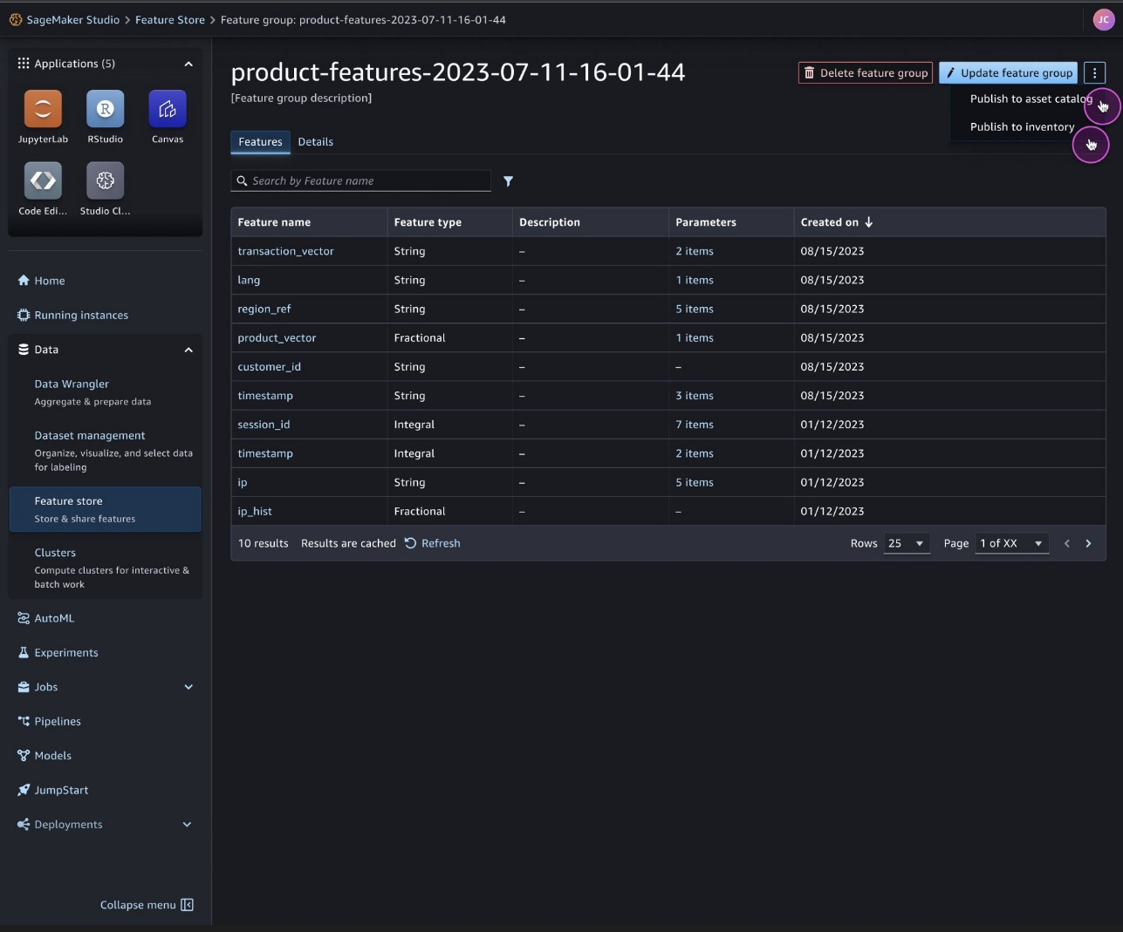This screenshot has width=1123, height=932.
Task: Select Publish to inventory menu item
Action: point(1022,127)
